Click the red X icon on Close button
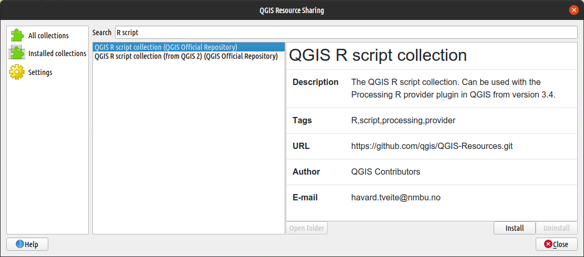 click(548, 244)
